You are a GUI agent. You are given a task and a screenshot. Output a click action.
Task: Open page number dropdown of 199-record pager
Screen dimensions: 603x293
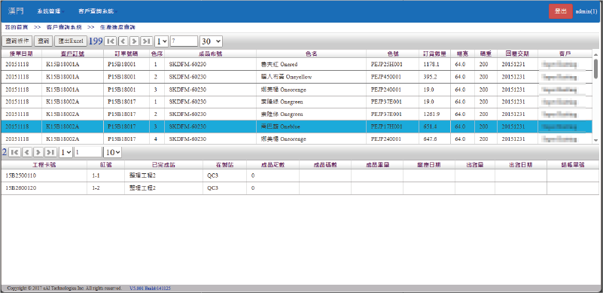point(162,41)
